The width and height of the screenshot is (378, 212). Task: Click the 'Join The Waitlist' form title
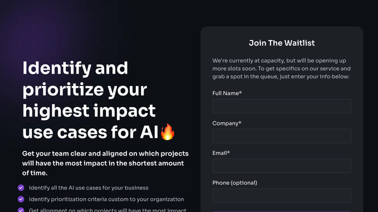(x=282, y=43)
